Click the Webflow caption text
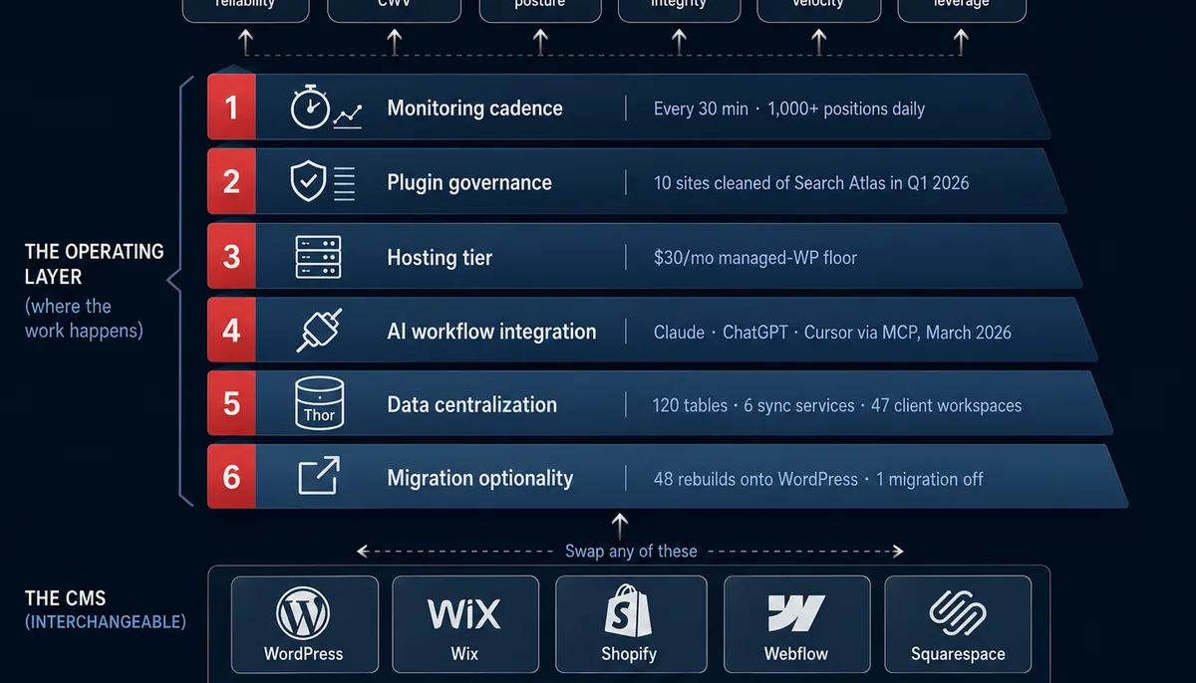Image resolution: width=1196 pixels, height=683 pixels. click(797, 654)
